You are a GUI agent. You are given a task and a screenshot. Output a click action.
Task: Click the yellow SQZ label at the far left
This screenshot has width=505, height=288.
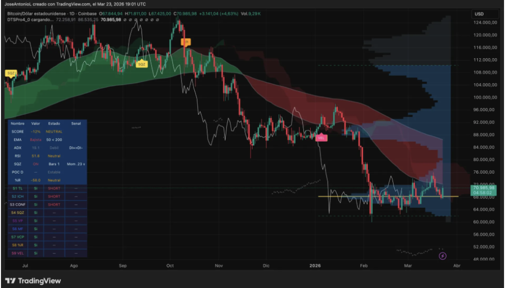click(x=11, y=73)
